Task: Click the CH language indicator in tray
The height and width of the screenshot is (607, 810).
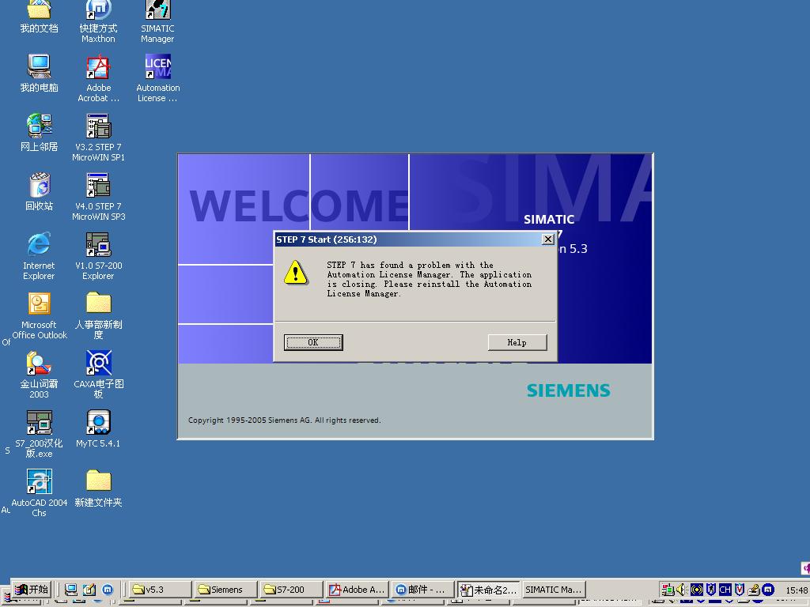Action: pos(725,589)
